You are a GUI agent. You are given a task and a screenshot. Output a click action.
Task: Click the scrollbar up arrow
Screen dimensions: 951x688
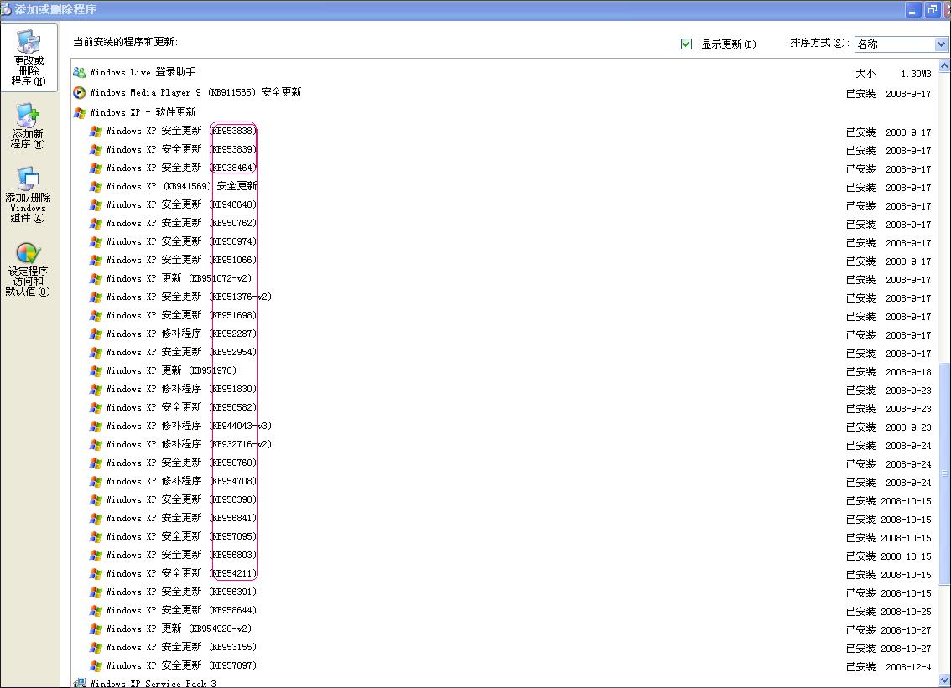point(944,65)
